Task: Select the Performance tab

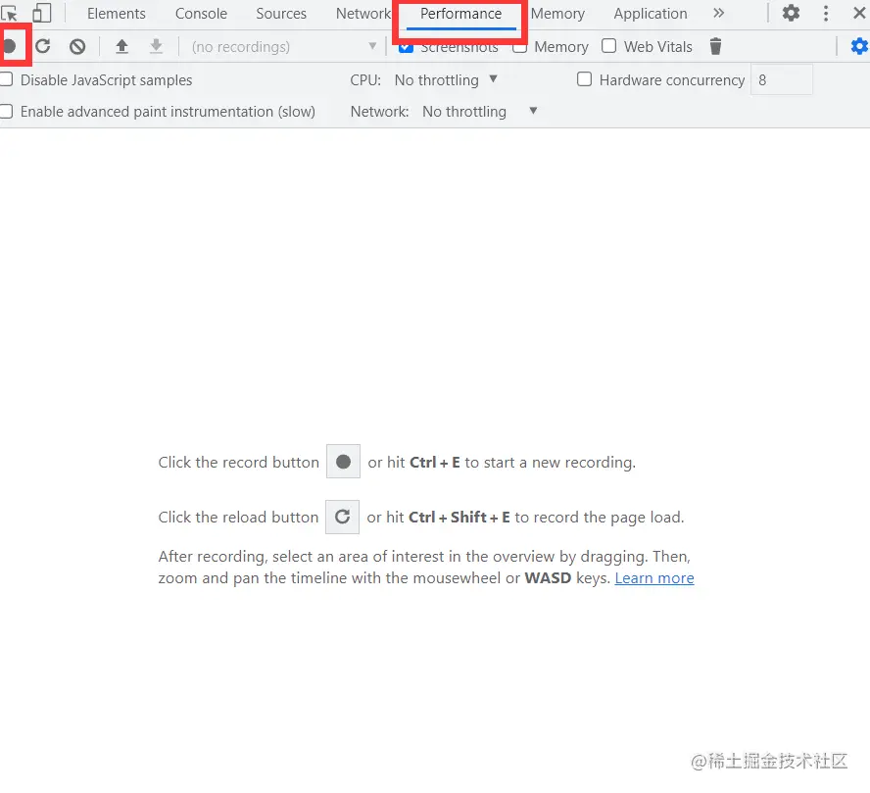Action: click(461, 14)
